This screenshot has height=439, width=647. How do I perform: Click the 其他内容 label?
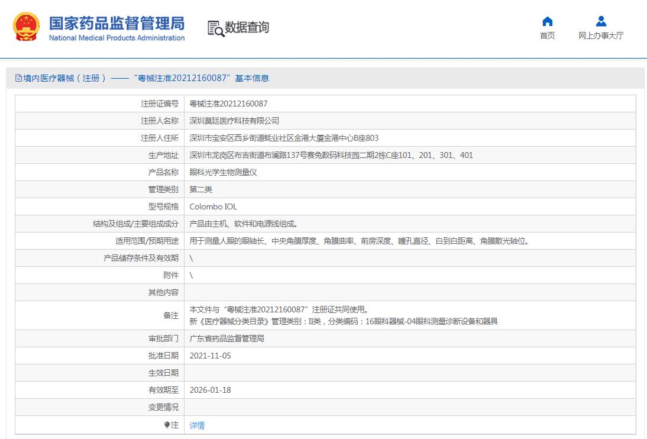pyautogui.click(x=163, y=292)
